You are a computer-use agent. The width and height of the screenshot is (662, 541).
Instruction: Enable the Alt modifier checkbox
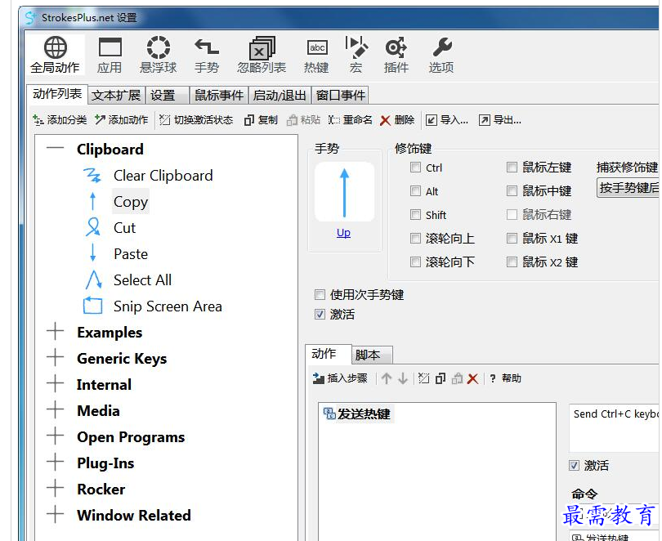(x=415, y=191)
